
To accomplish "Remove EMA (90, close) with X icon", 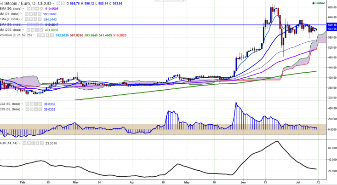I will tap(41, 9).
